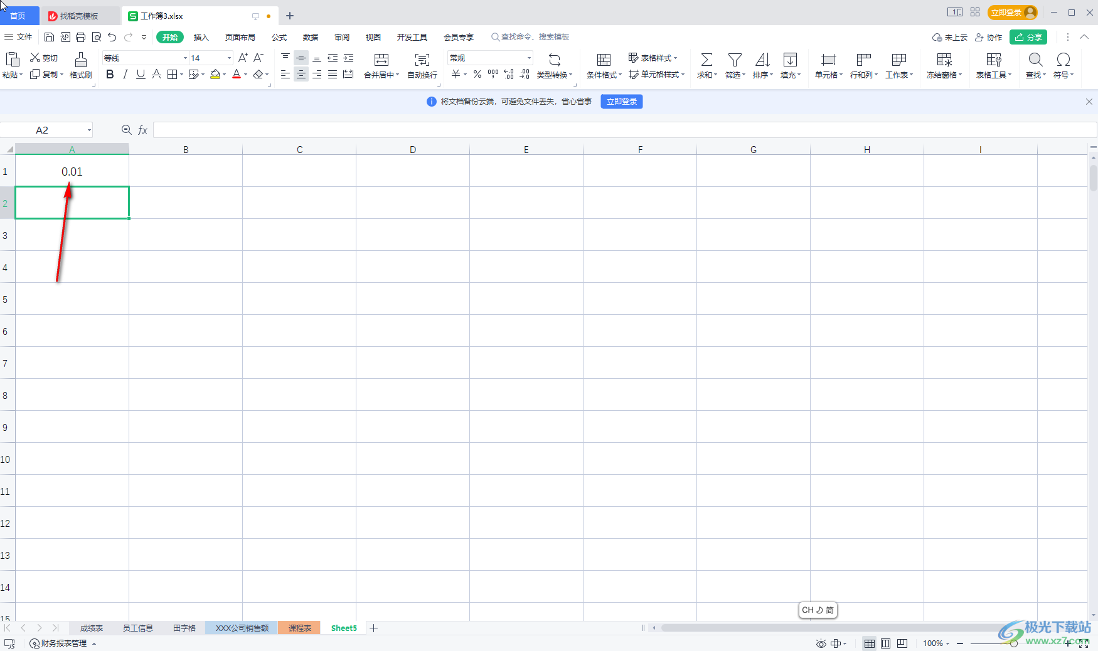Toggle Italic formatting
Viewport: 1098px width, 651px height.
tap(125, 75)
